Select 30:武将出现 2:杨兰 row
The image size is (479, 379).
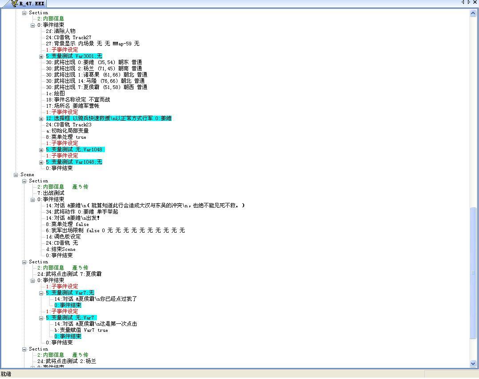pos(94,69)
